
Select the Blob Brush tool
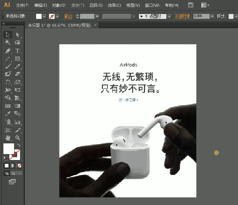point(8,74)
